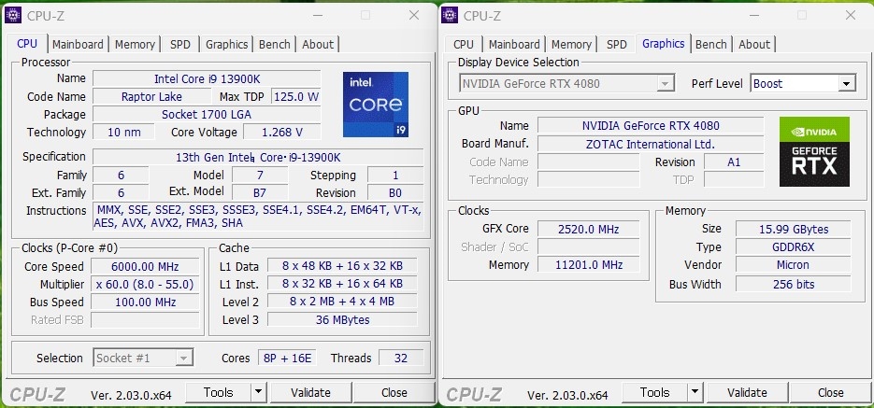Click the 36 MBytes Level 3 value

[x=342, y=319]
